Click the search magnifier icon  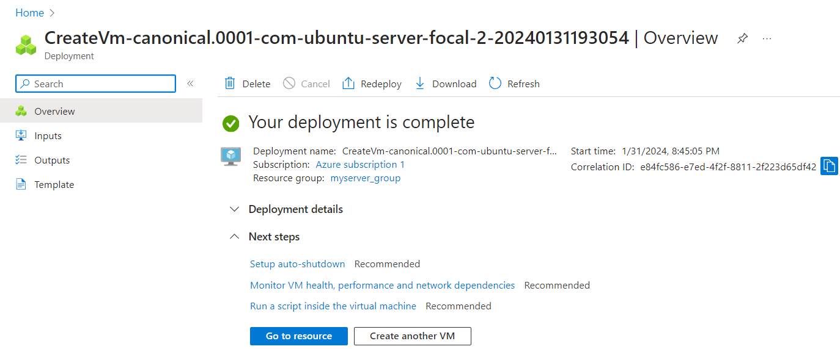coord(24,84)
